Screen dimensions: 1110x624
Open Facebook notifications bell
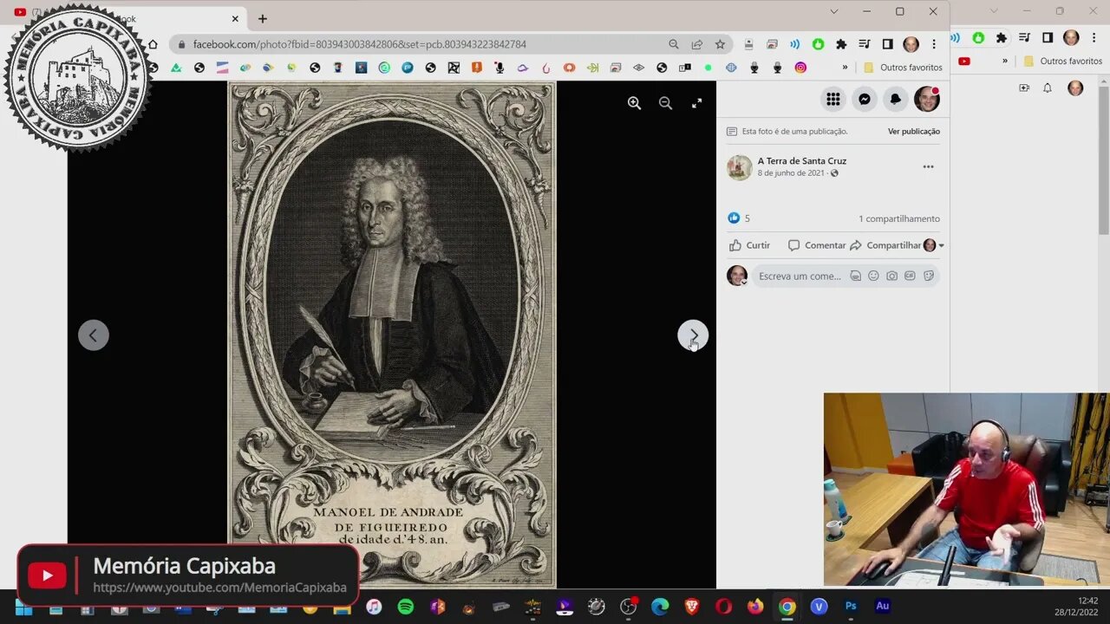pos(896,100)
